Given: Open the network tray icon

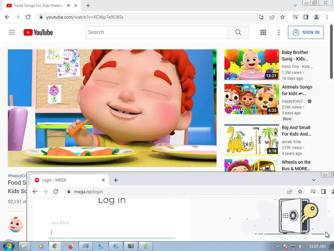Looking at the screenshot, I should pos(293,246).
